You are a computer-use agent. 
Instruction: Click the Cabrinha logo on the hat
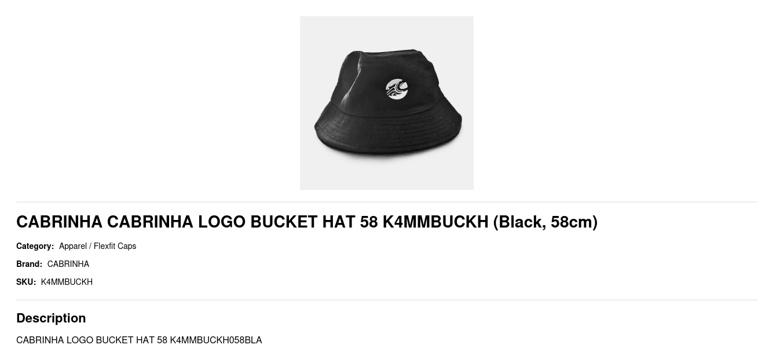click(397, 89)
